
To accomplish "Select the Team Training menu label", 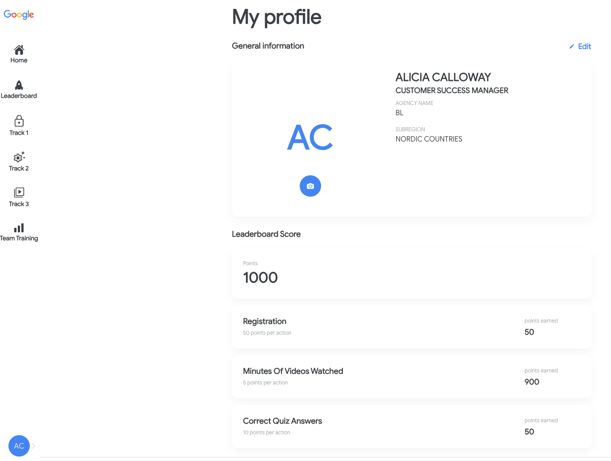I will click(19, 238).
